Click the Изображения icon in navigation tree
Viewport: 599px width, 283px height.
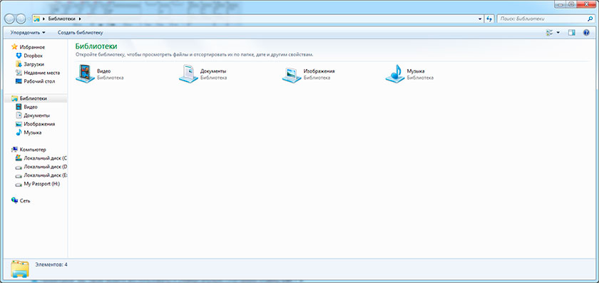(19, 124)
